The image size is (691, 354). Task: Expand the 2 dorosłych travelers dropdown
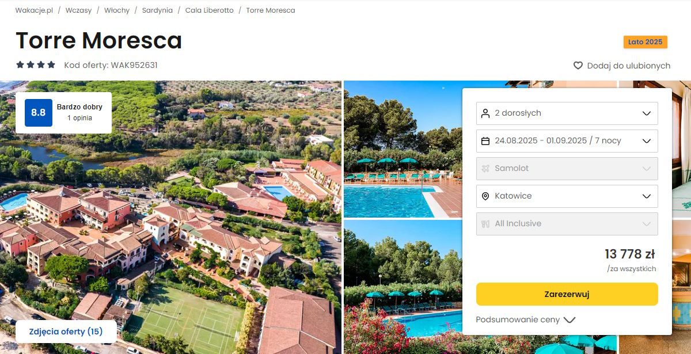point(567,113)
